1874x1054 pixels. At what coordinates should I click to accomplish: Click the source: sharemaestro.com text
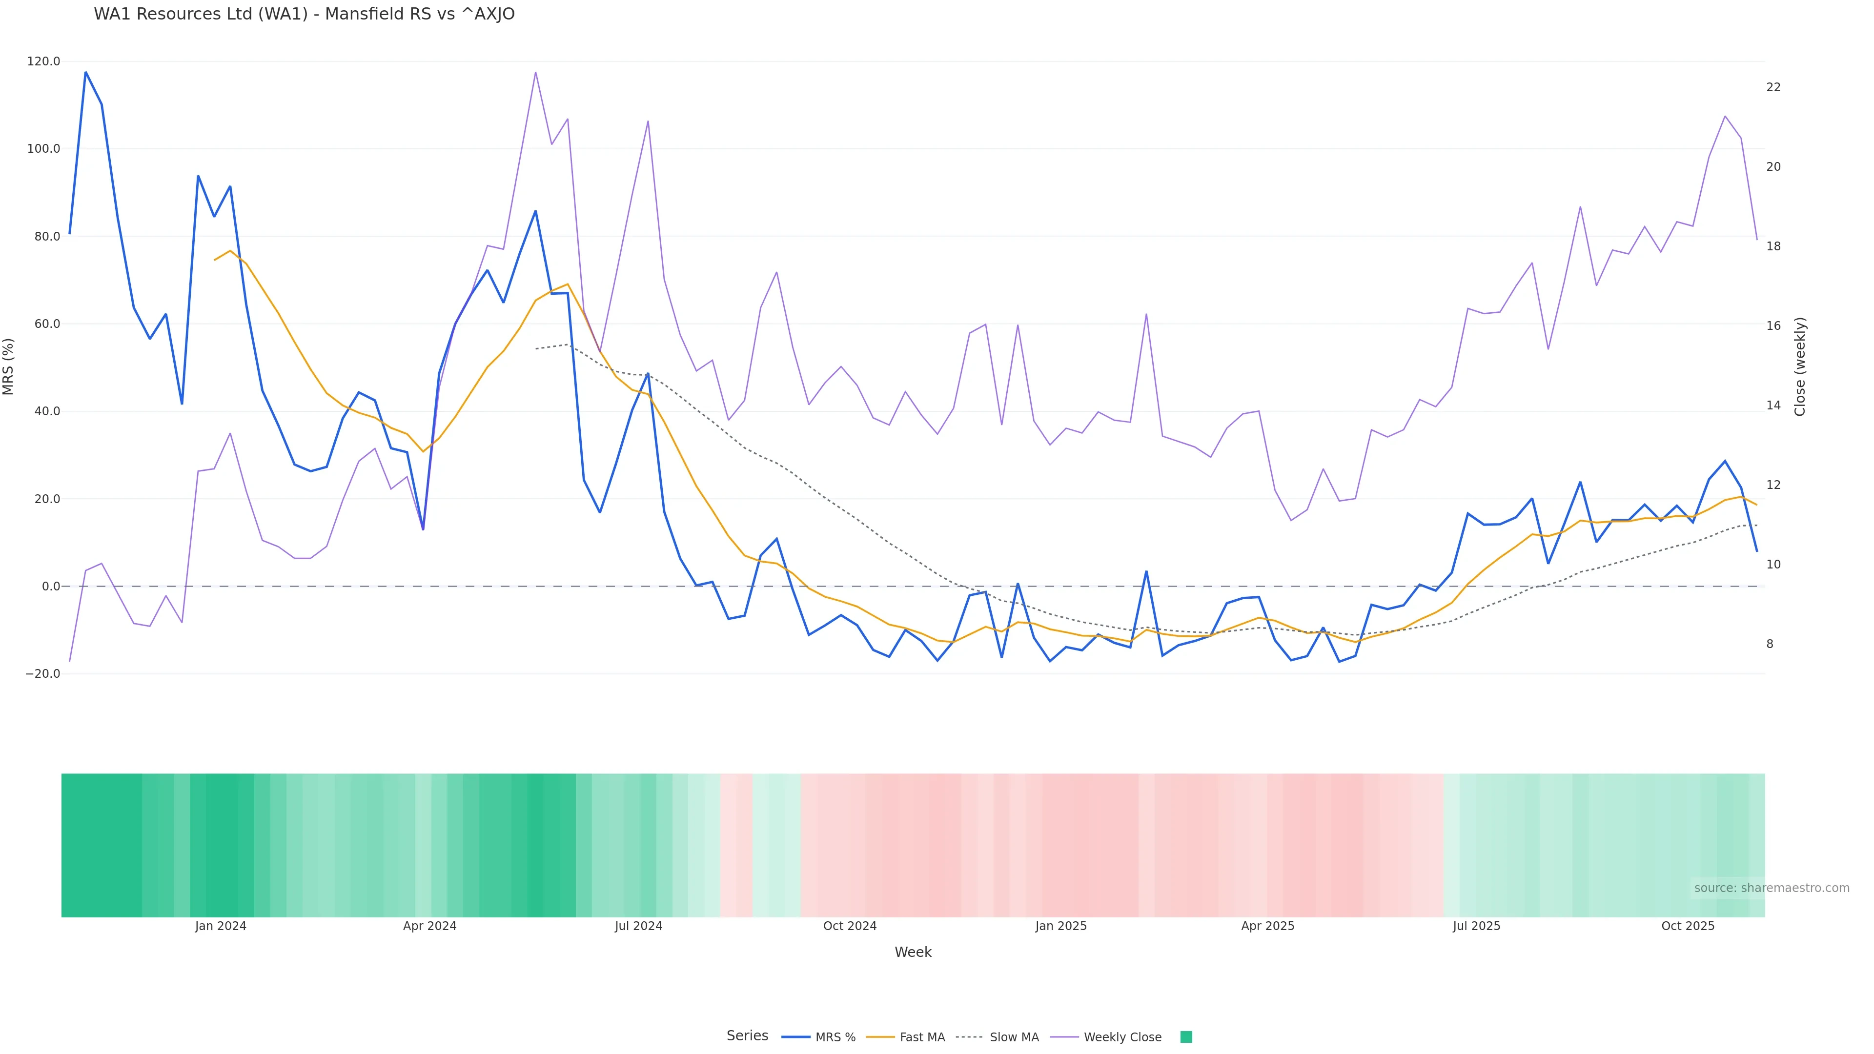(1772, 888)
